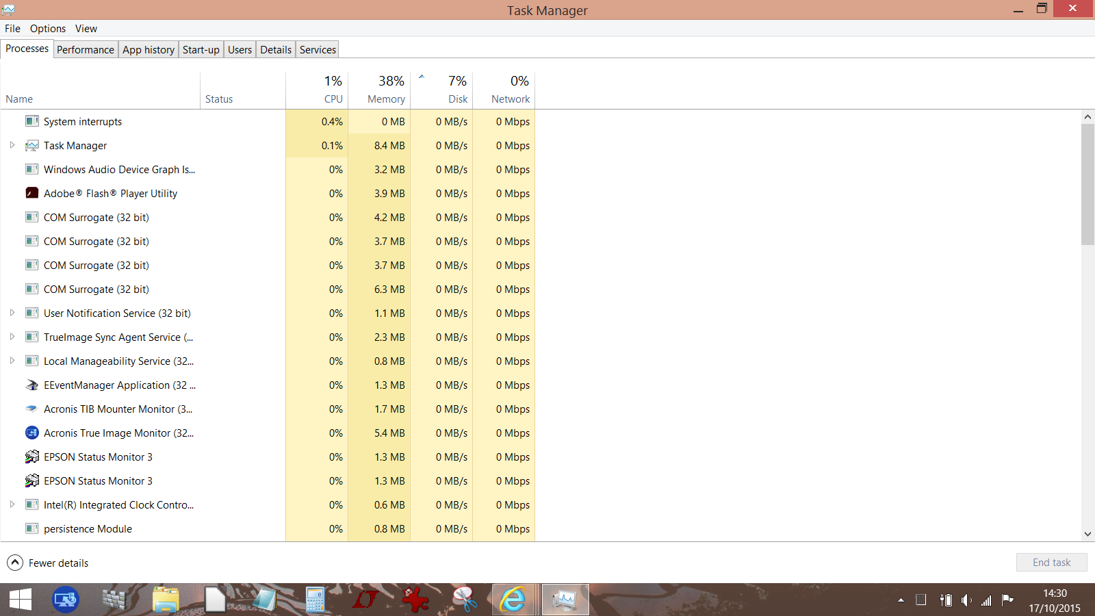Screen dimensions: 1095x616
Task: Select the 'persistence Module' process name
Action: coord(88,528)
